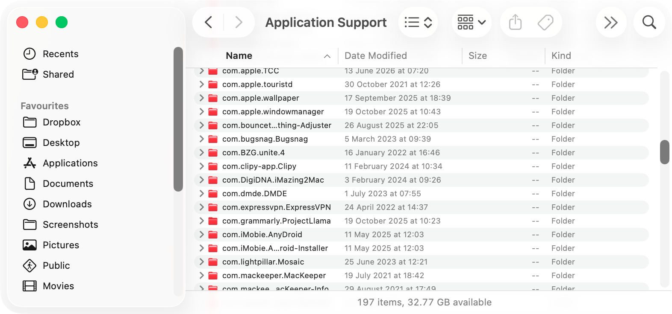This screenshot has width=672, height=314.
Task: Click the sidebar vertical scrollbar thumb
Action: click(x=178, y=119)
